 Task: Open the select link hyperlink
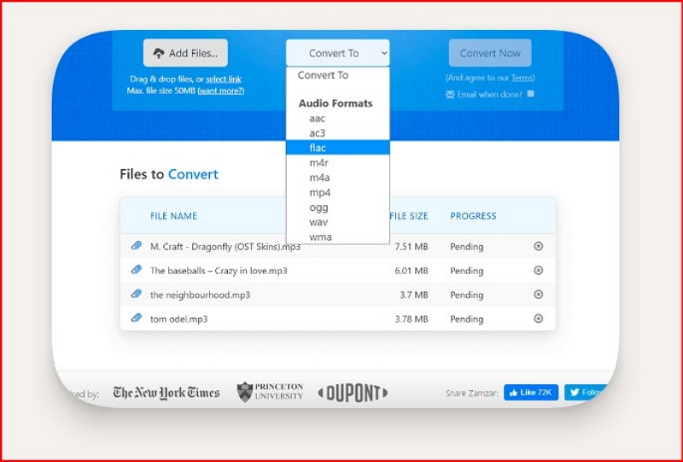pos(224,79)
